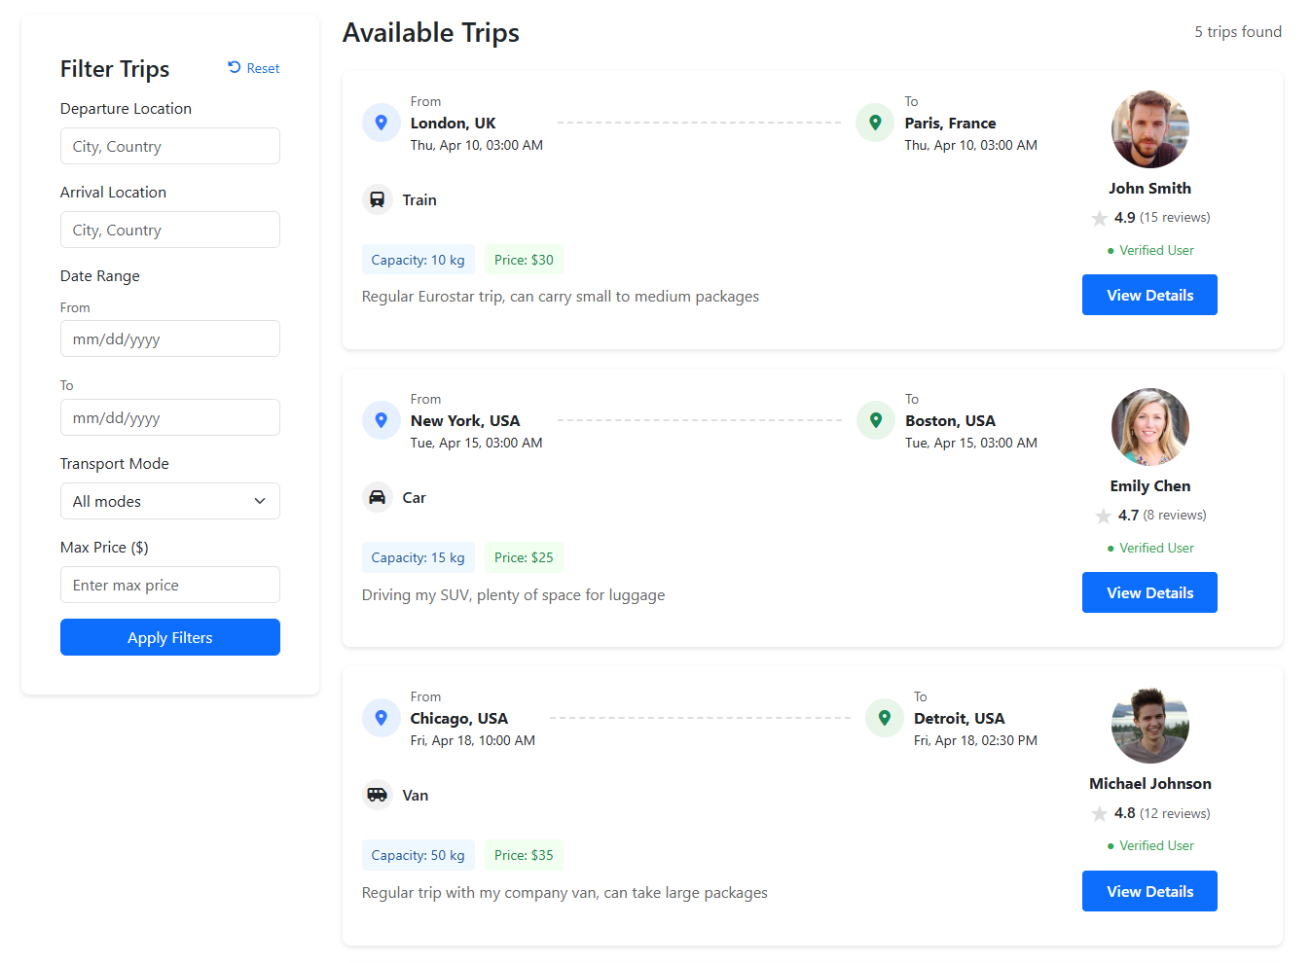View Details for John Smith's trip
1311x963 pixels.
pyautogui.click(x=1149, y=294)
